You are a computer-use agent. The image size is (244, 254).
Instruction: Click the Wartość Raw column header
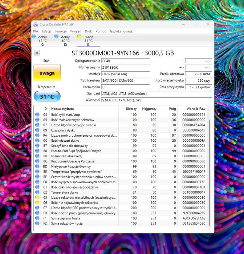coord(192,109)
